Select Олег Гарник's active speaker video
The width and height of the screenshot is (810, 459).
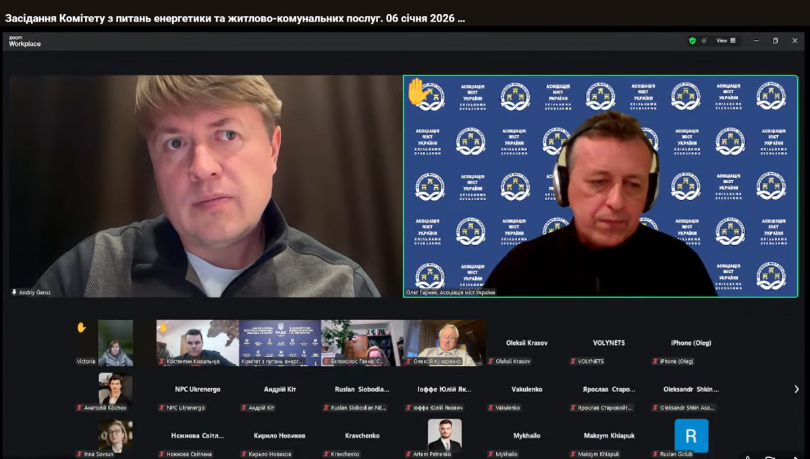click(x=600, y=186)
